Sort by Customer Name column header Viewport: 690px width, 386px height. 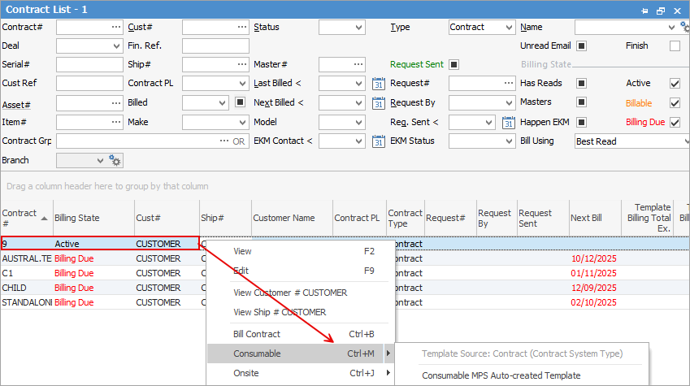click(x=293, y=219)
